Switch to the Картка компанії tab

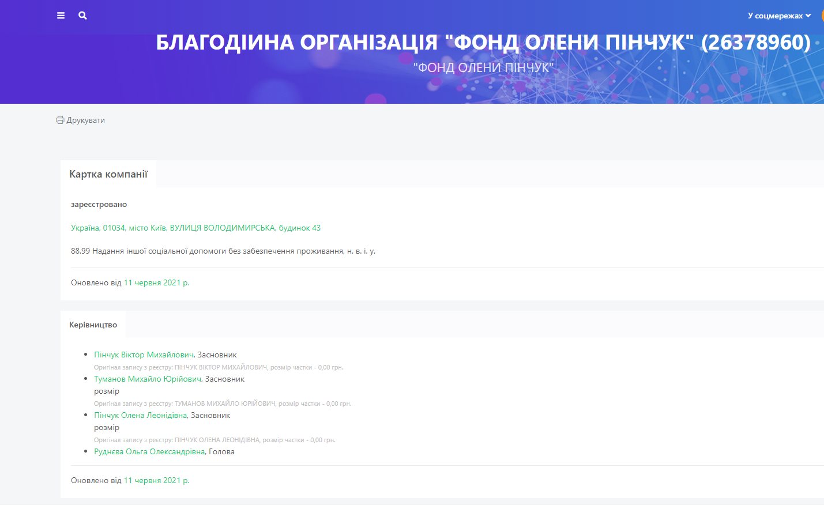point(108,174)
